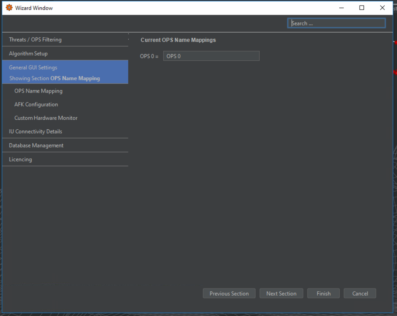The width and height of the screenshot is (397, 316).
Task: Click the OPS 0 name text field
Action: (x=211, y=56)
